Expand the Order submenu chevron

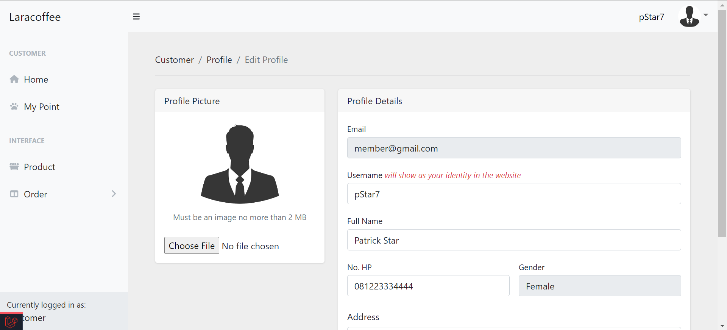[114, 194]
